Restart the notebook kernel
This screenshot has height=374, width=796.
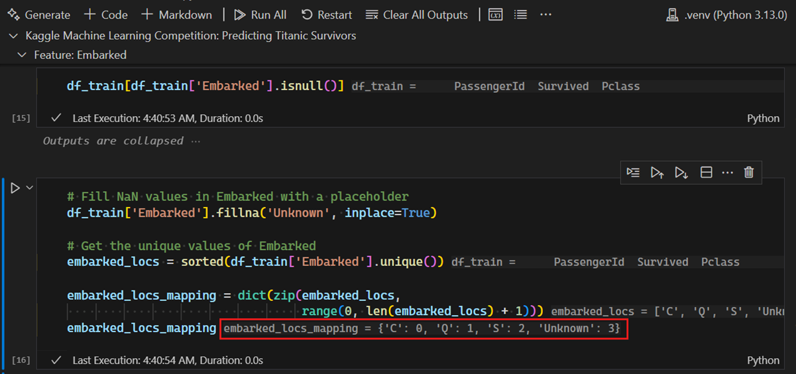tap(327, 15)
